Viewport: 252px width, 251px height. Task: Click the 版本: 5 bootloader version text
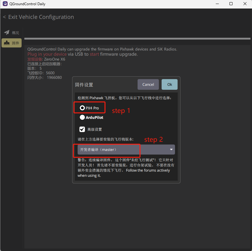[x=34, y=68]
